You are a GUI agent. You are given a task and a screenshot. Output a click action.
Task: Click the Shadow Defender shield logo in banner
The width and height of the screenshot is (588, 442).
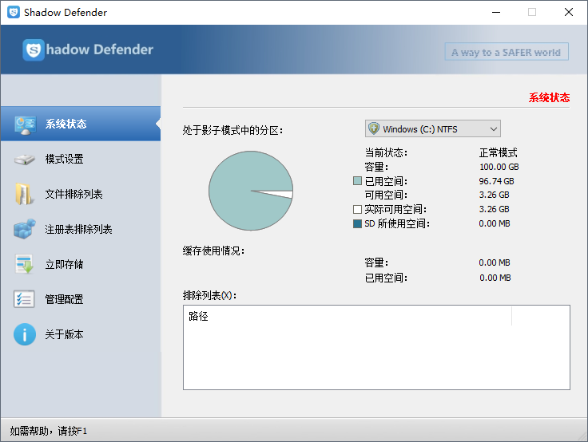[x=34, y=49]
